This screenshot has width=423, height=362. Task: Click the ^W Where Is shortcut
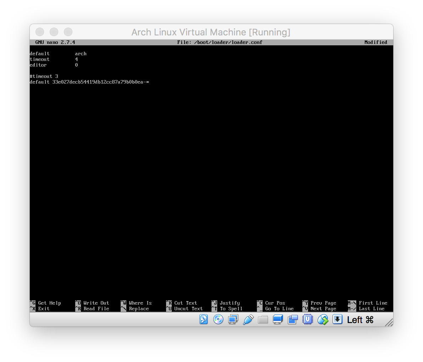pos(136,303)
